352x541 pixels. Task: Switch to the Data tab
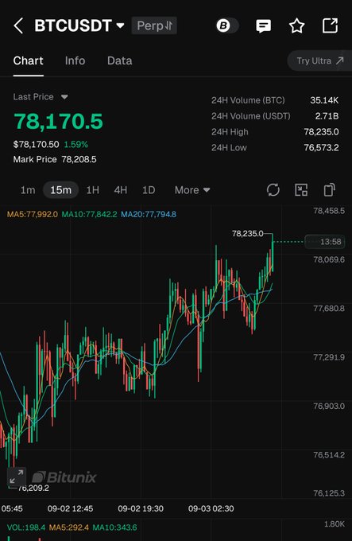coord(119,61)
